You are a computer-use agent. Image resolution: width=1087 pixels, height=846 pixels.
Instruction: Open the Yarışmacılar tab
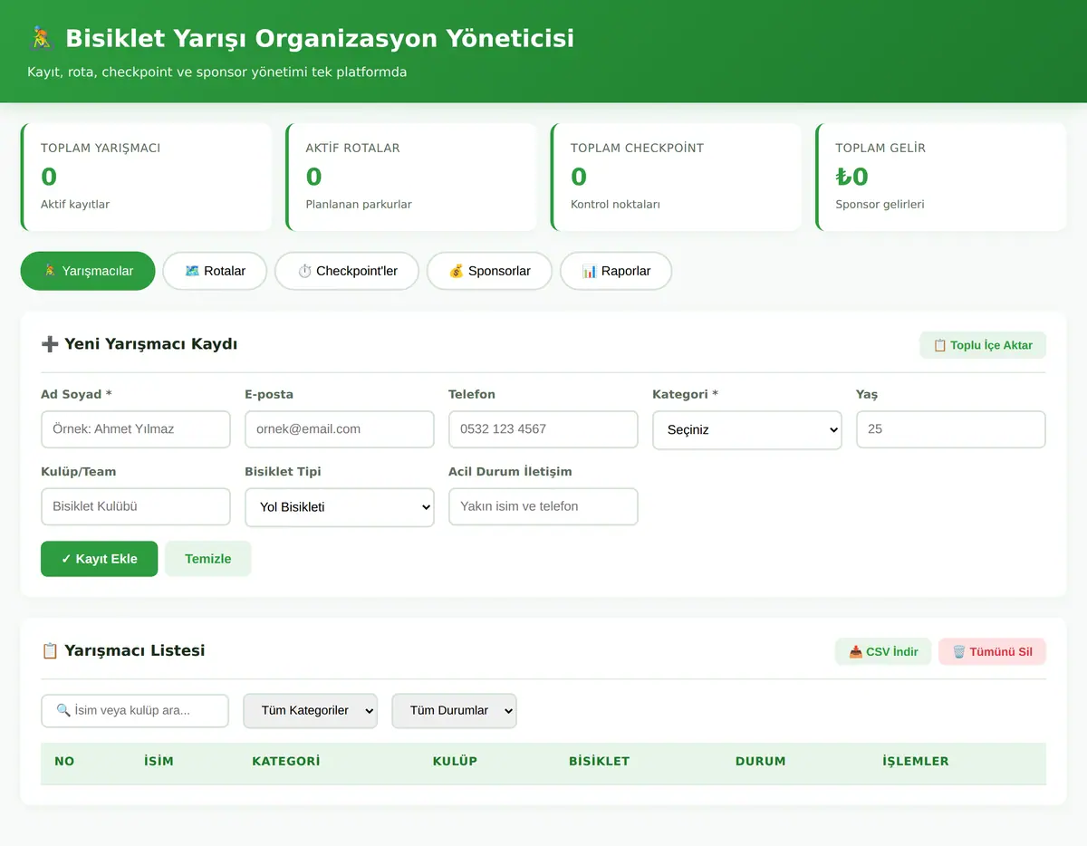(x=88, y=271)
